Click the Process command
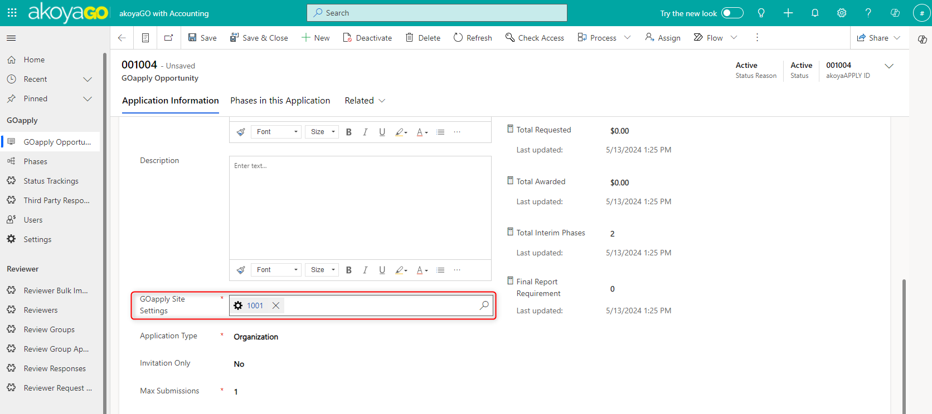The height and width of the screenshot is (414, 932). [597, 38]
